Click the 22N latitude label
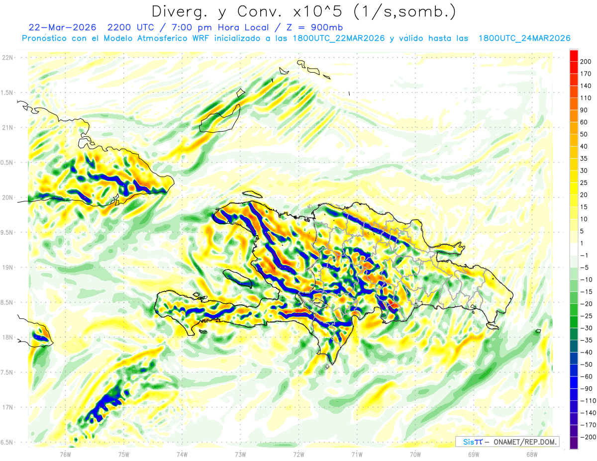 [7, 58]
